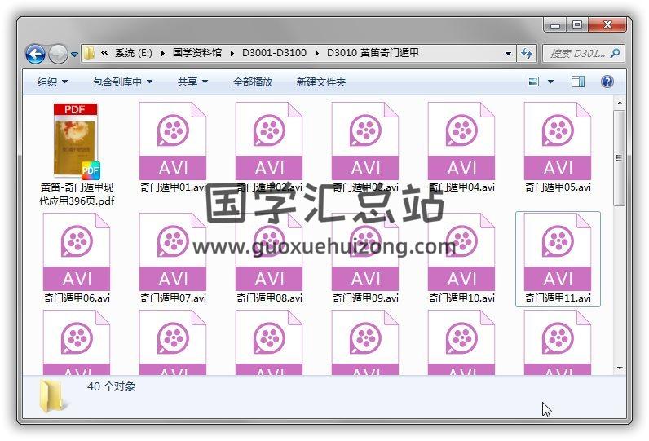Click the 全部播放 button
The image size is (649, 441).
(x=253, y=82)
